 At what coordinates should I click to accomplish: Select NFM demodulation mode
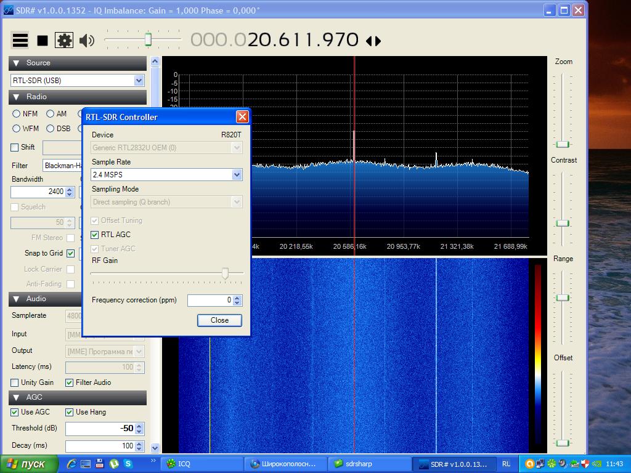pos(16,114)
